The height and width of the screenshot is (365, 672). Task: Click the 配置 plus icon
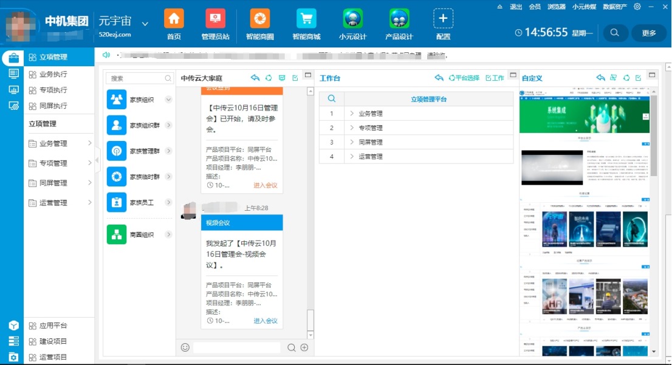pyautogui.click(x=443, y=19)
